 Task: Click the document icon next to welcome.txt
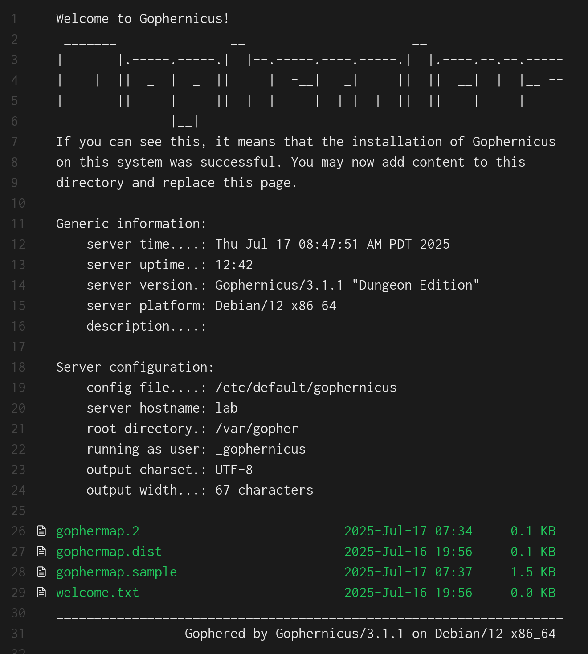tap(41, 592)
